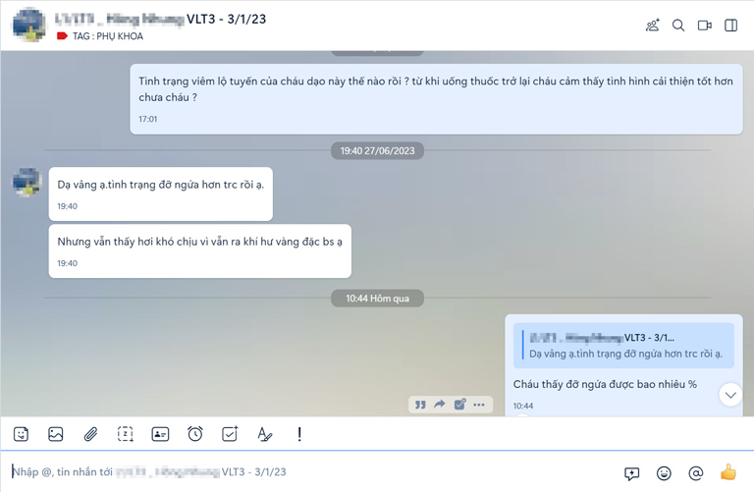Open text formatting options
754x492 pixels.
click(264, 434)
